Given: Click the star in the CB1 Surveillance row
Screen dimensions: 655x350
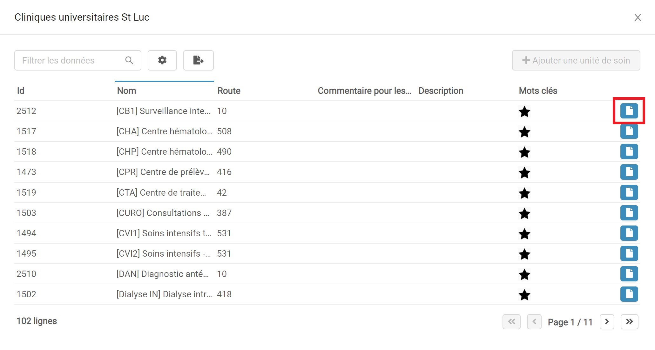Looking at the screenshot, I should click(524, 111).
